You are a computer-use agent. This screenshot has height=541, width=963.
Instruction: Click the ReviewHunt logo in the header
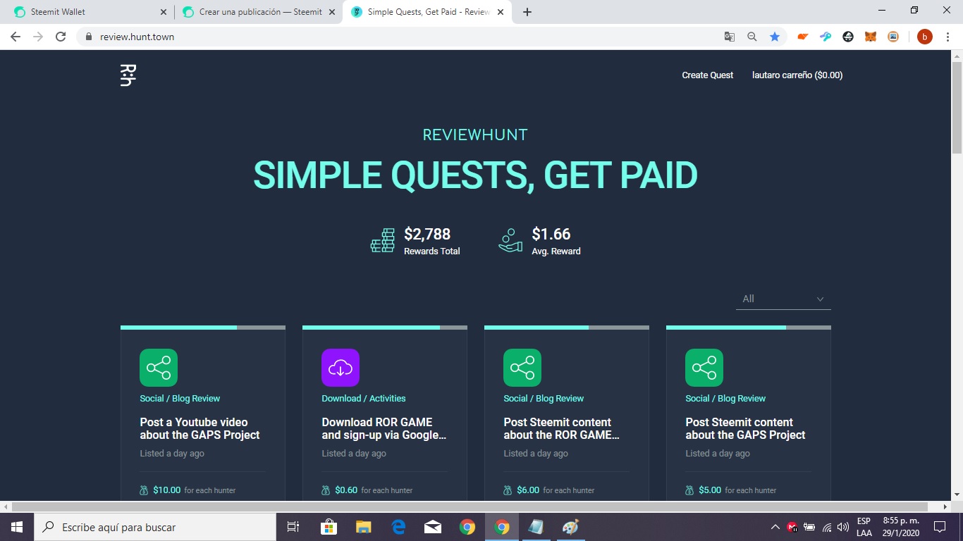[128, 75]
